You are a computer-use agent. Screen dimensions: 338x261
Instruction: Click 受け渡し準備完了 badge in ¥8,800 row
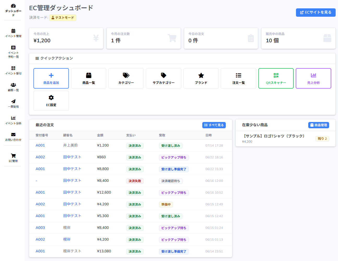(x=174, y=169)
